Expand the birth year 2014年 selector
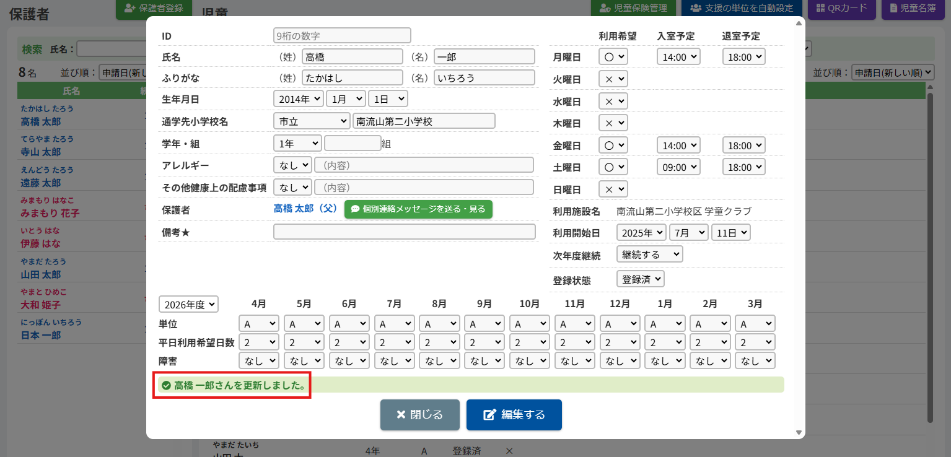 coord(298,98)
